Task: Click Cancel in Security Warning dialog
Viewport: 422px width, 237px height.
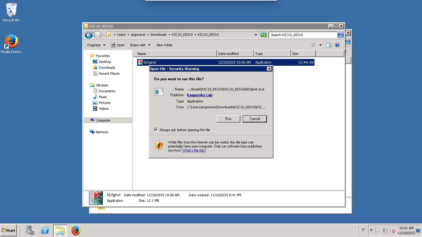Action: (x=255, y=119)
